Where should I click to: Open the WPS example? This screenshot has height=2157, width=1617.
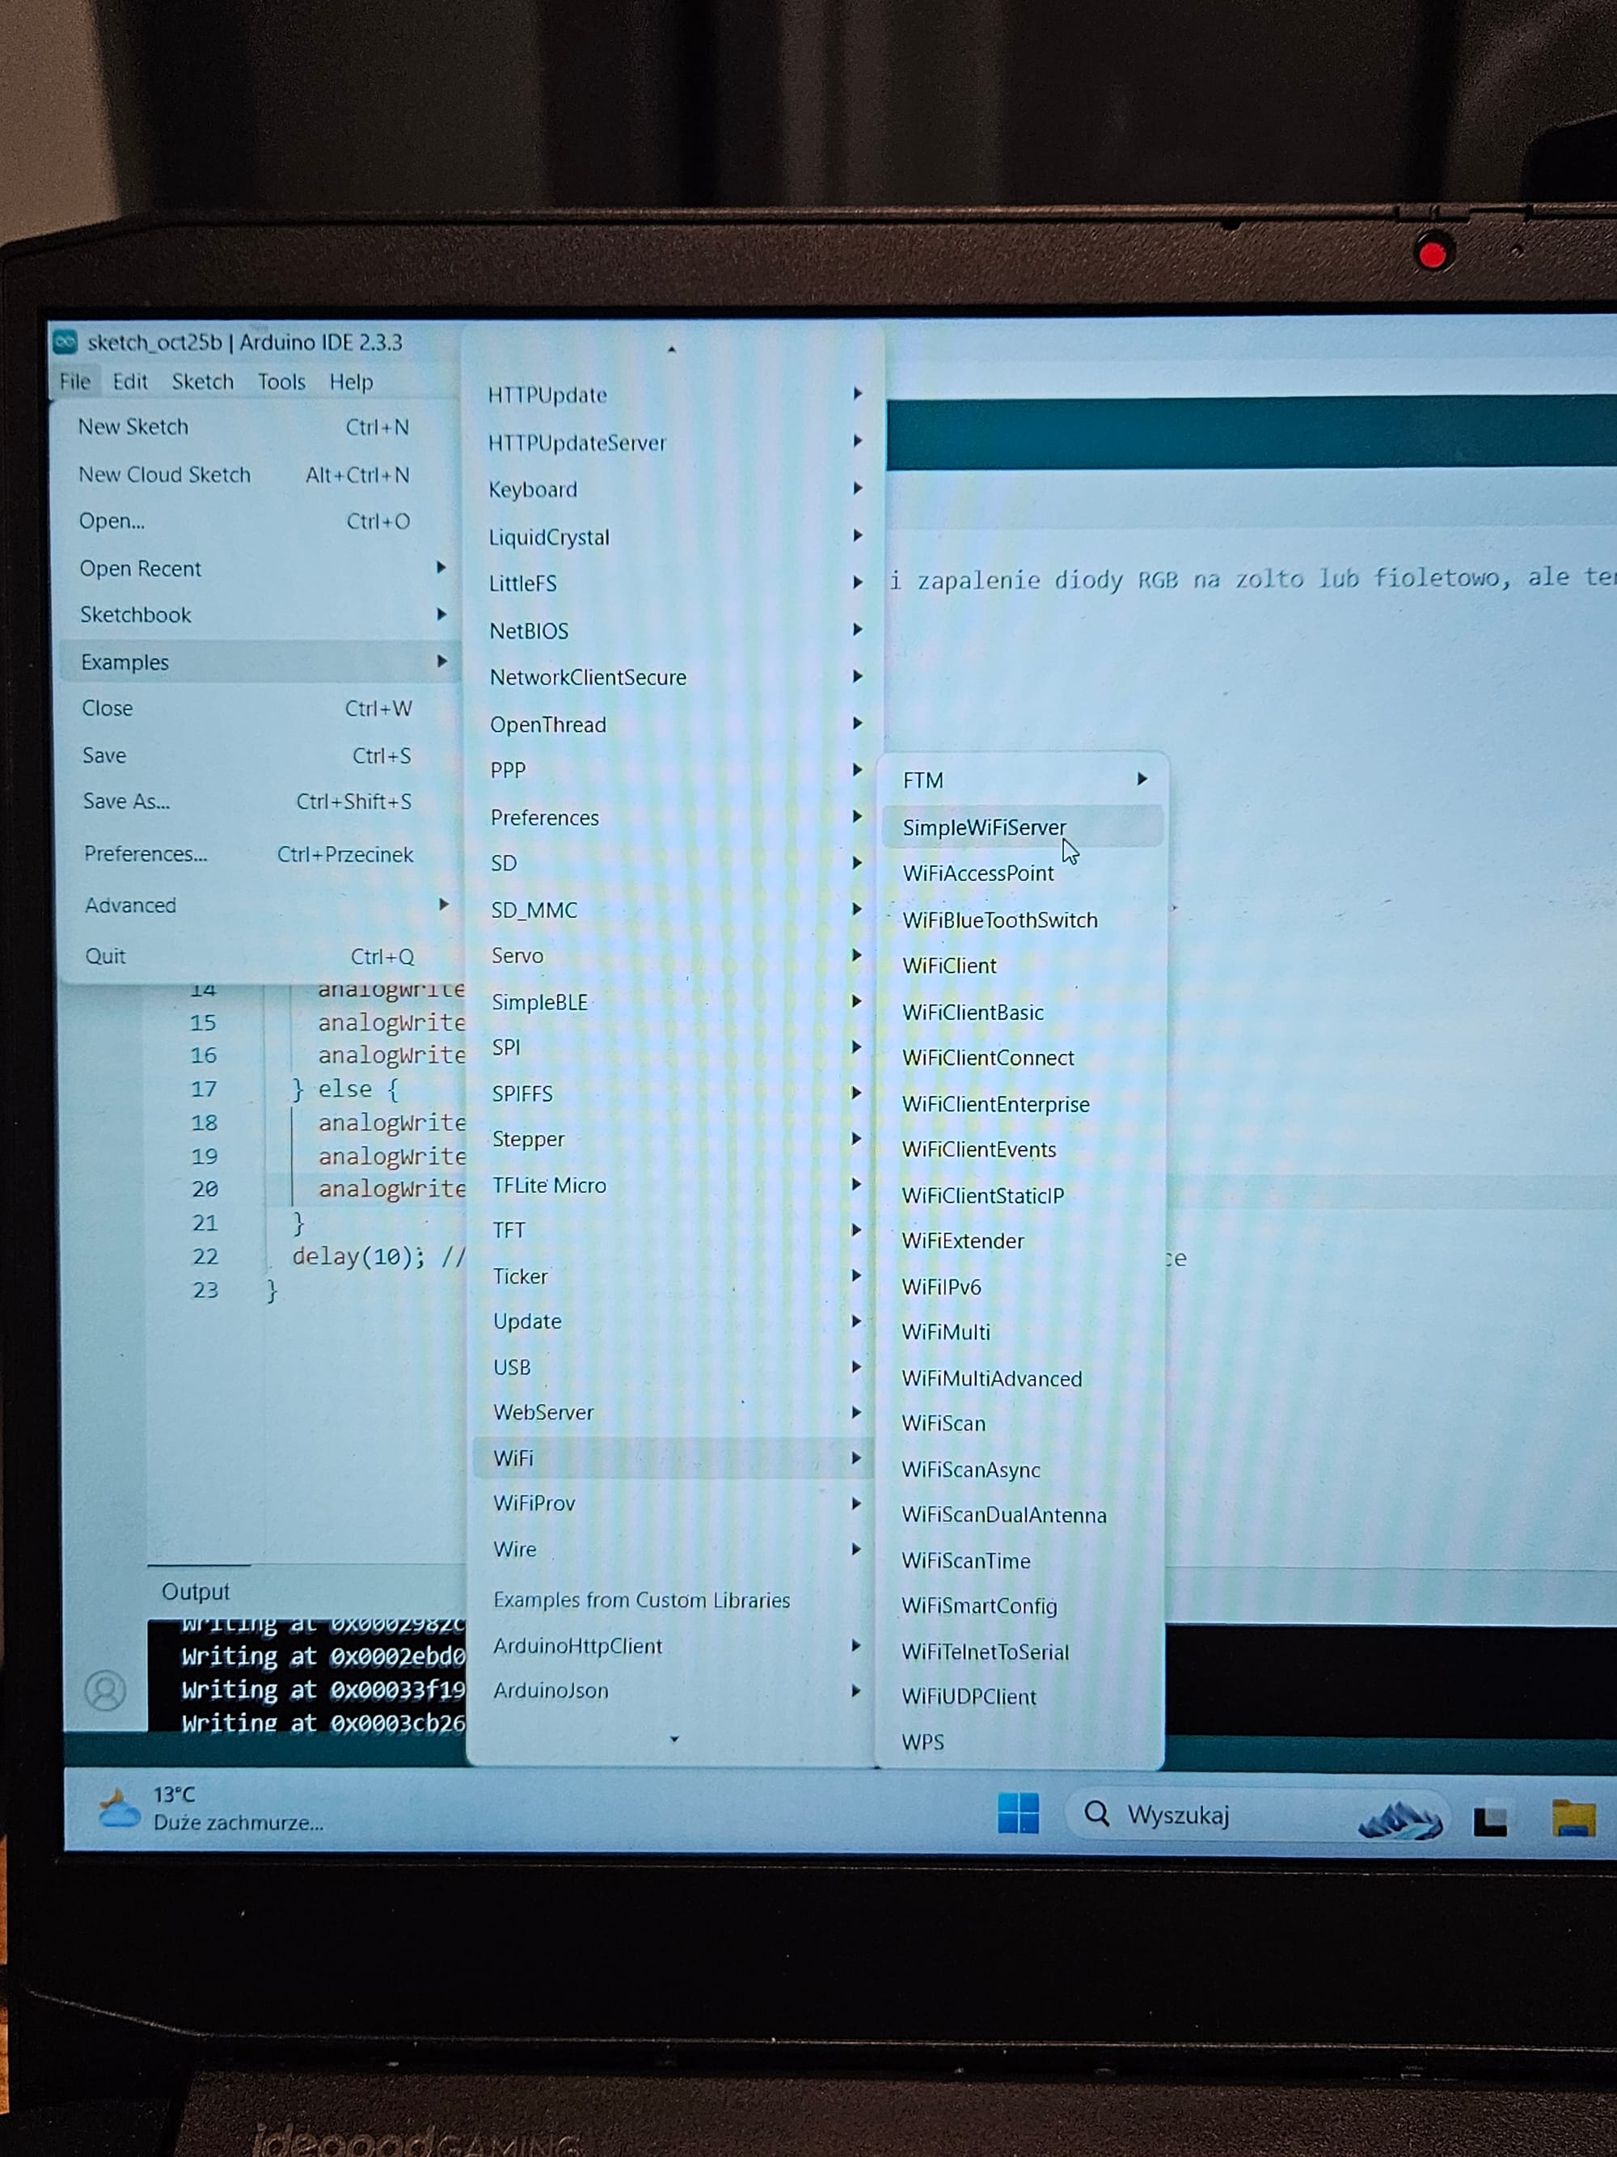1021,1743
